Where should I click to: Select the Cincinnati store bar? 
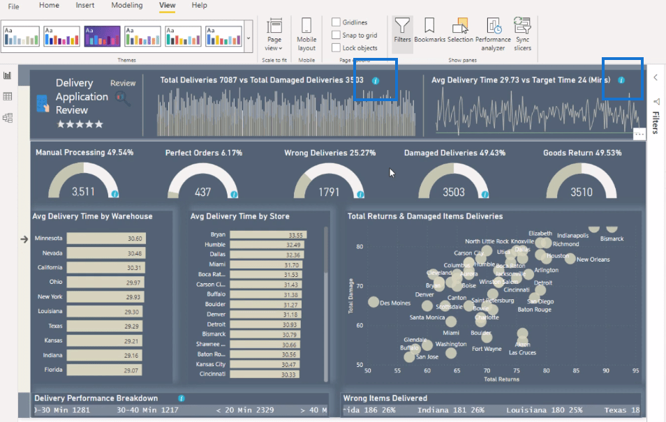265,374
